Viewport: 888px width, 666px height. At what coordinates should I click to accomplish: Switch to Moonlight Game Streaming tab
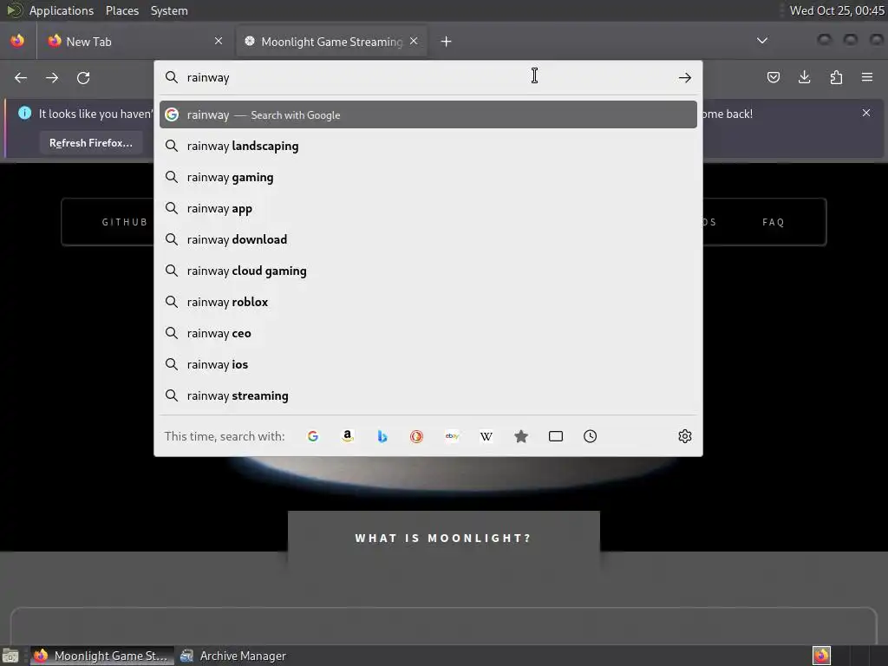[331, 42]
